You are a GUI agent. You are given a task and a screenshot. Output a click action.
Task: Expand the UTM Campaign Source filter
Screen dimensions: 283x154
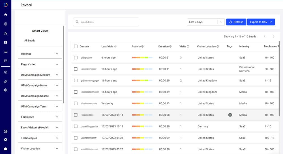(40, 96)
